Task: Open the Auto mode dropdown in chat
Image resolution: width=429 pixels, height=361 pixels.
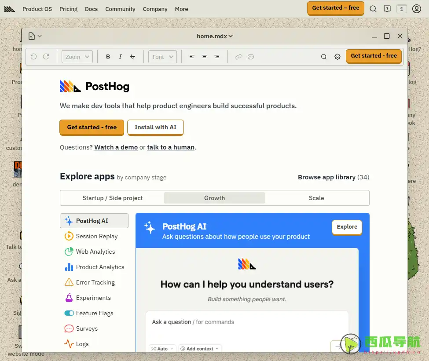Action: pyautogui.click(x=162, y=349)
